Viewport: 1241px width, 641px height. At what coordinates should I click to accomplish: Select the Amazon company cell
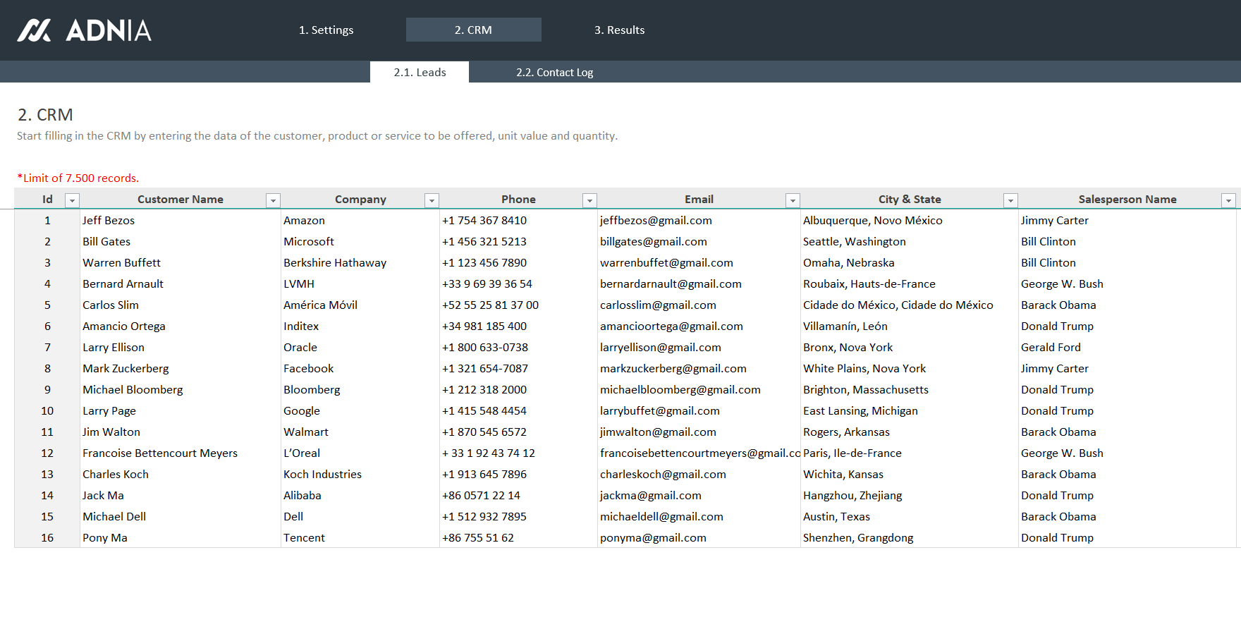[360, 220]
